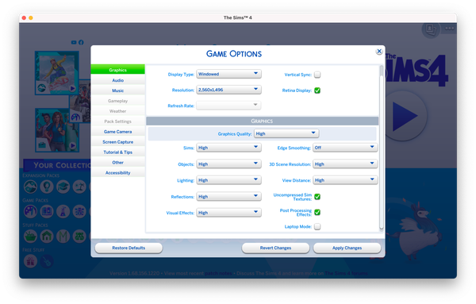
Task: Open the Display Type dropdown
Action: 228,74
